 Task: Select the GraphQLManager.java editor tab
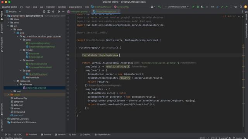point(106,12)
